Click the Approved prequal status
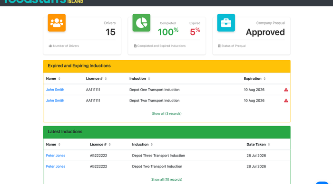Screen dimensions: 333x184 (x=265, y=32)
